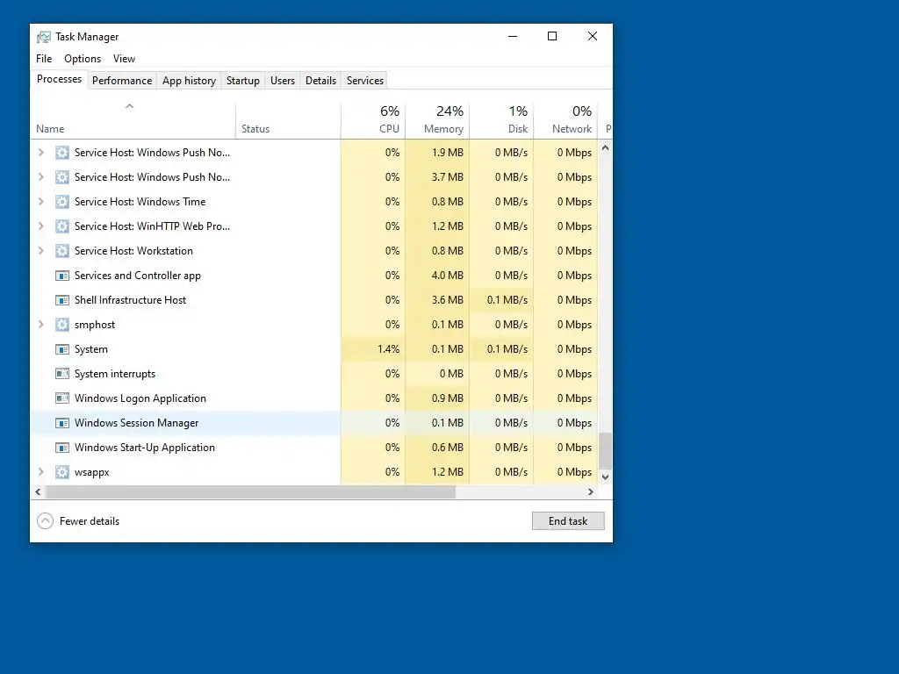This screenshot has width=899, height=674.
Task: Click the System interrupts icon
Action: pyautogui.click(x=62, y=374)
